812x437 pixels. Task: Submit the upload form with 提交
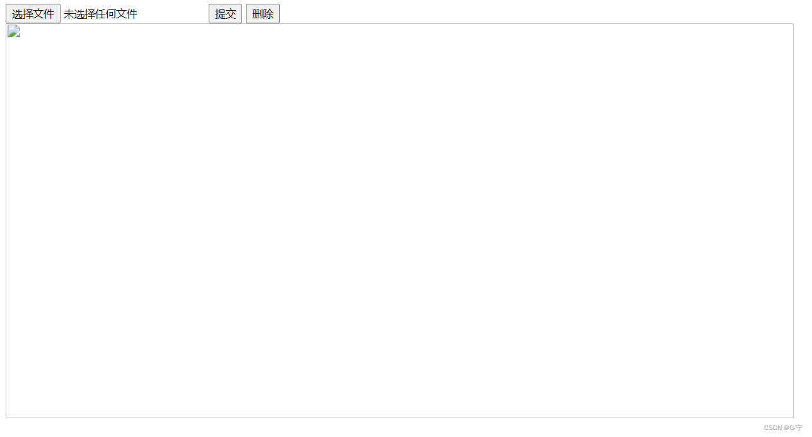click(225, 14)
